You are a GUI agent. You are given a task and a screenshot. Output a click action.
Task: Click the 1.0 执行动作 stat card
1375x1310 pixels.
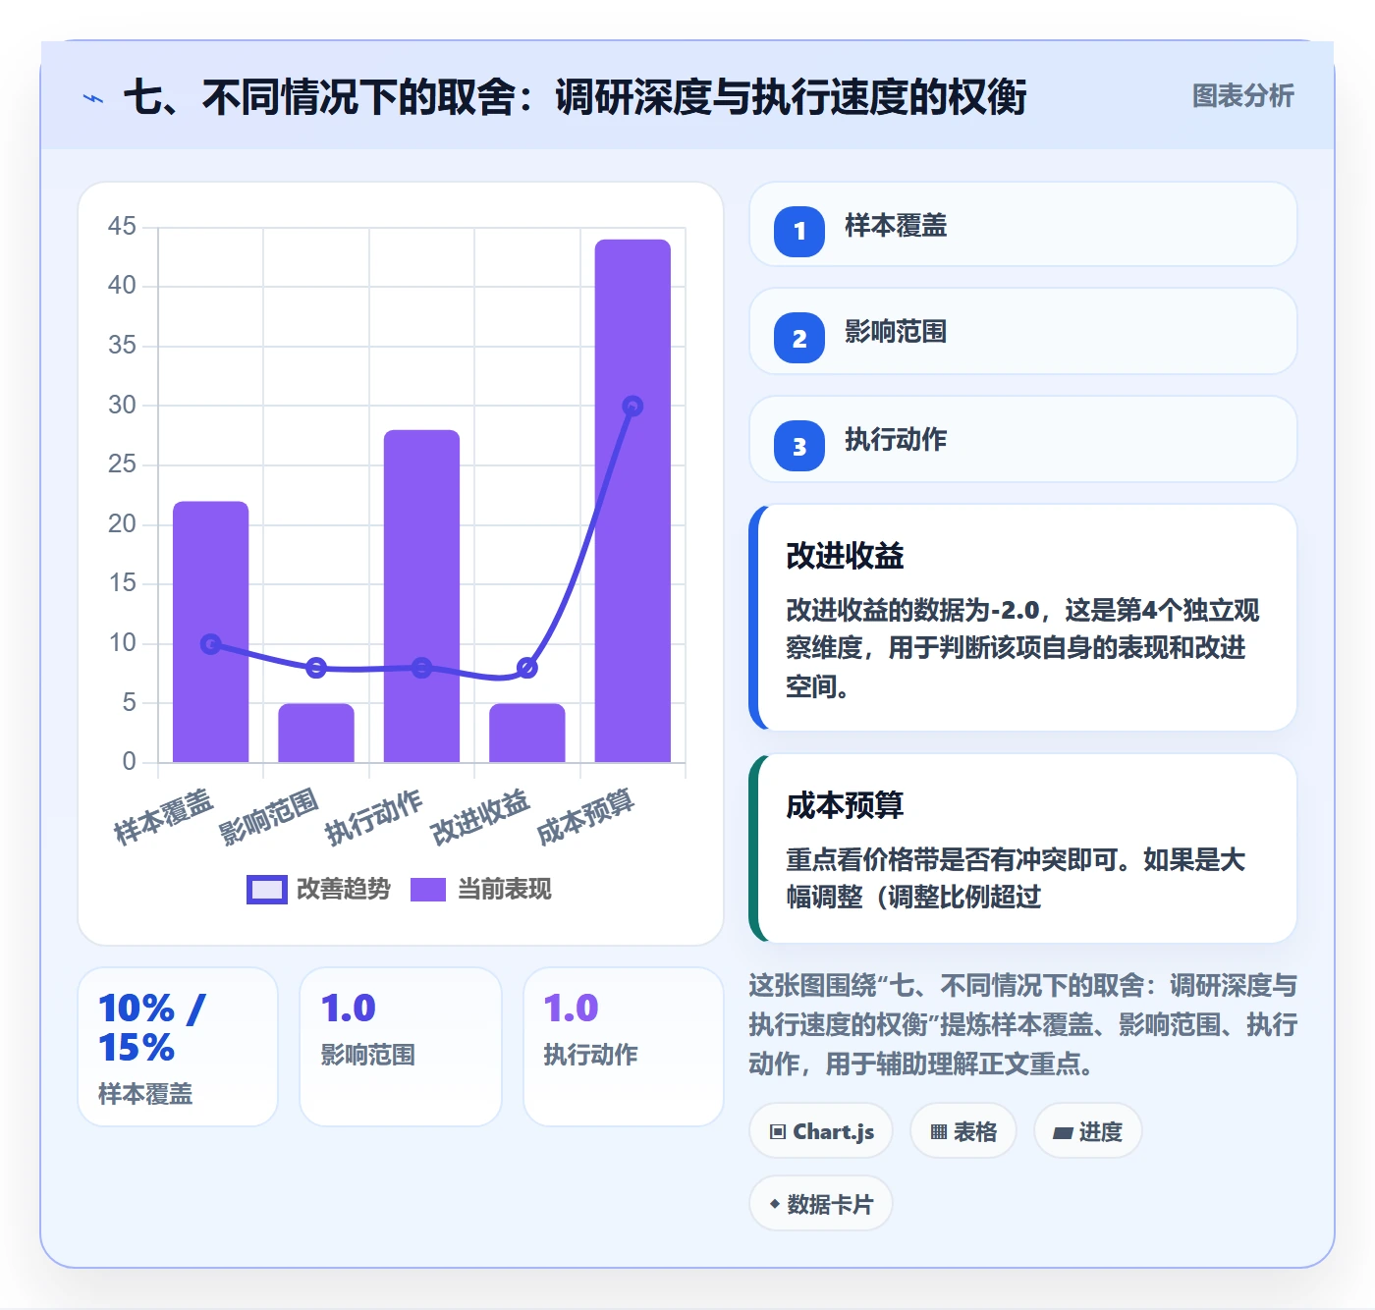tap(624, 1047)
